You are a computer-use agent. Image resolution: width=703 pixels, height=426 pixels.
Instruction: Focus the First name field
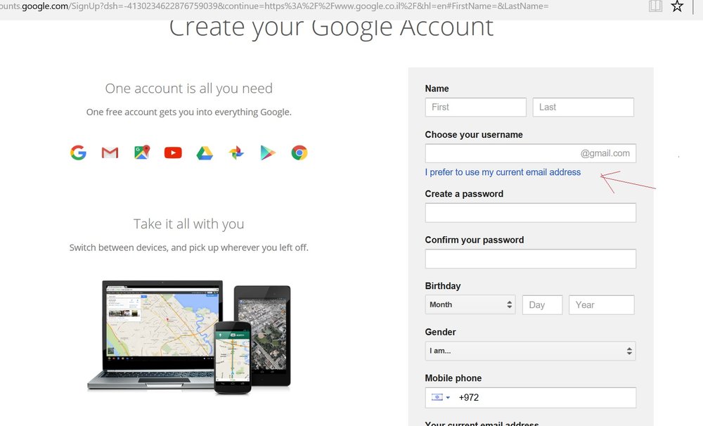[x=476, y=107]
